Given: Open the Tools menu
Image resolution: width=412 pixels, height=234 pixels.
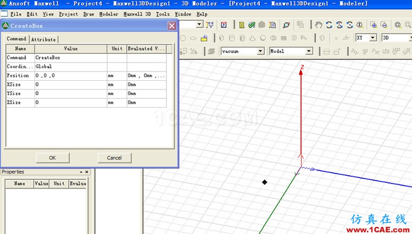Looking at the screenshot, I should click(x=163, y=14).
